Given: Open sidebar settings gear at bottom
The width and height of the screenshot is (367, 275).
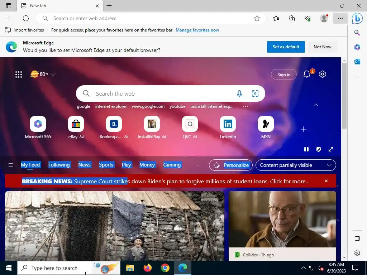Looking at the screenshot, I should [x=357, y=253].
